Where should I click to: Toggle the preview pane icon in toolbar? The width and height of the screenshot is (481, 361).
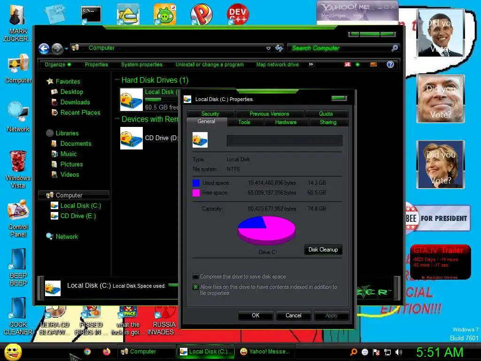tap(373, 64)
